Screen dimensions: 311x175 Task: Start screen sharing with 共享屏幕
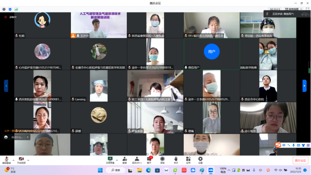click(x=110, y=160)
